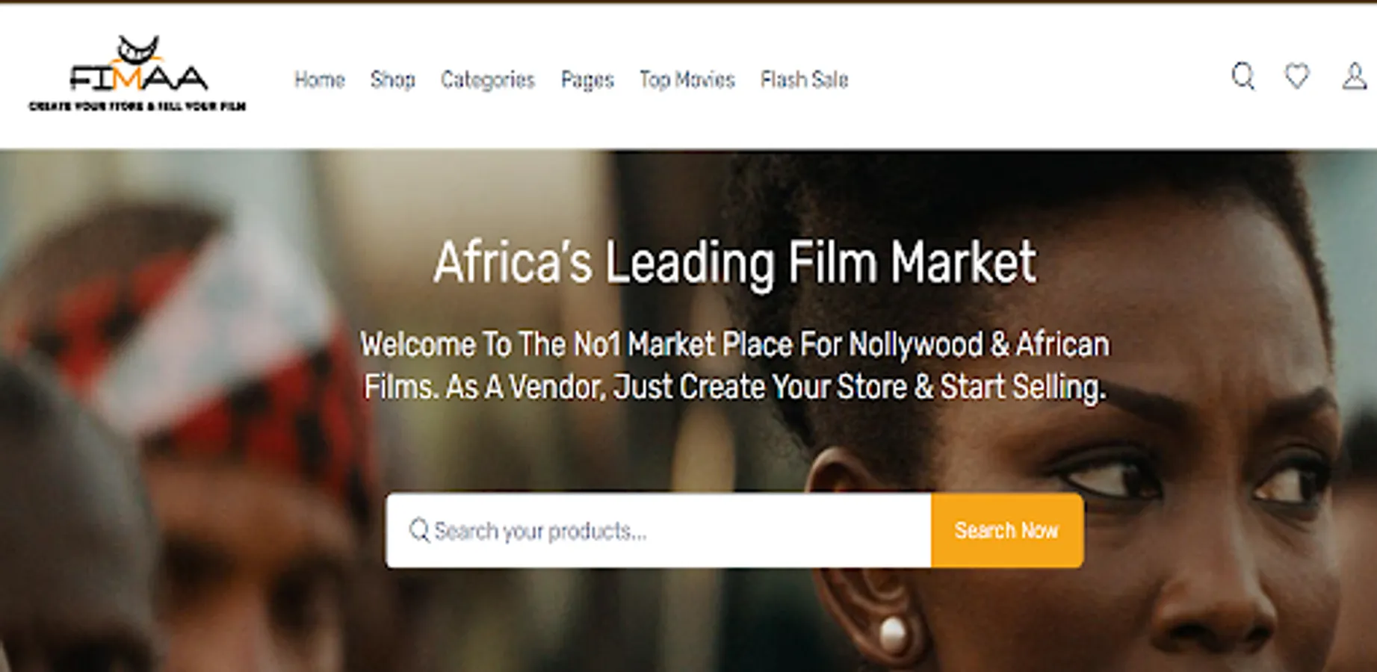Click the "Africa's Leading Film Market" headline
This screenshot has width=1377, height=672.
point(734,263)
